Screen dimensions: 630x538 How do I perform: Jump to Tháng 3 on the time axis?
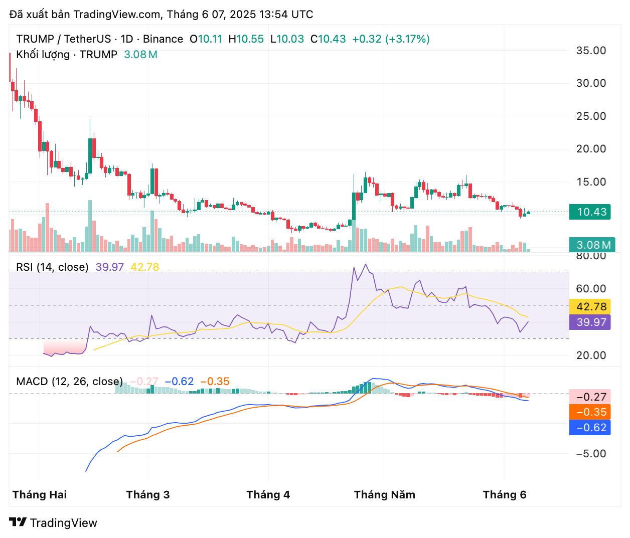(148, 495)
